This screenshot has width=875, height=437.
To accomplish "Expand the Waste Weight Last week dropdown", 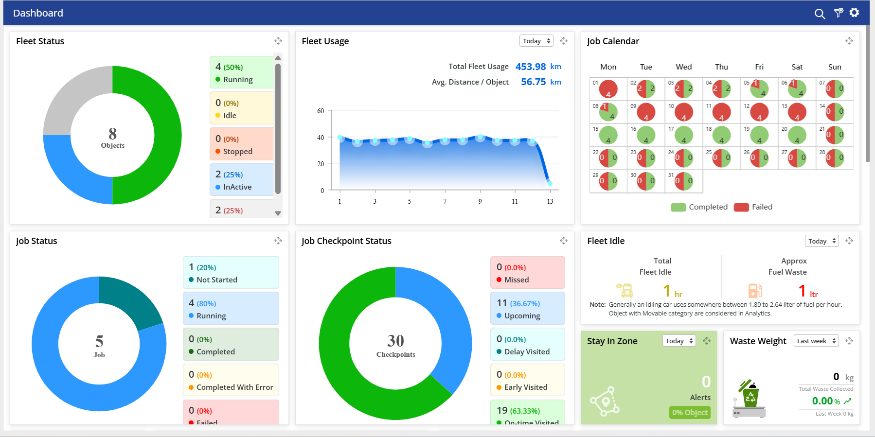I will click(816, 341).
